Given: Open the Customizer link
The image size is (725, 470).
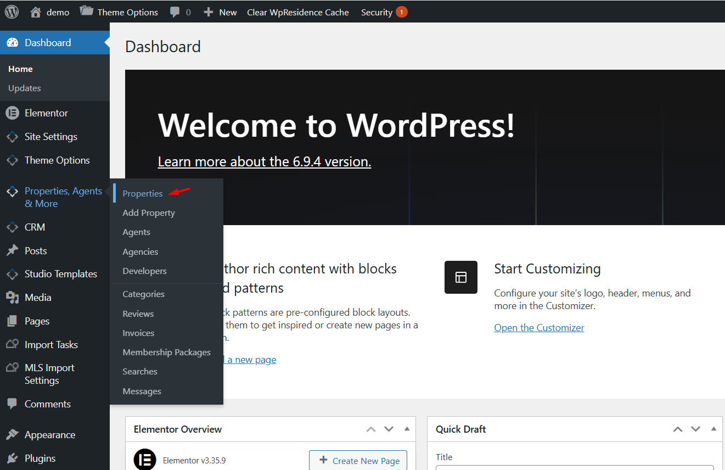Looking at the screenshot, I should 539,328.
